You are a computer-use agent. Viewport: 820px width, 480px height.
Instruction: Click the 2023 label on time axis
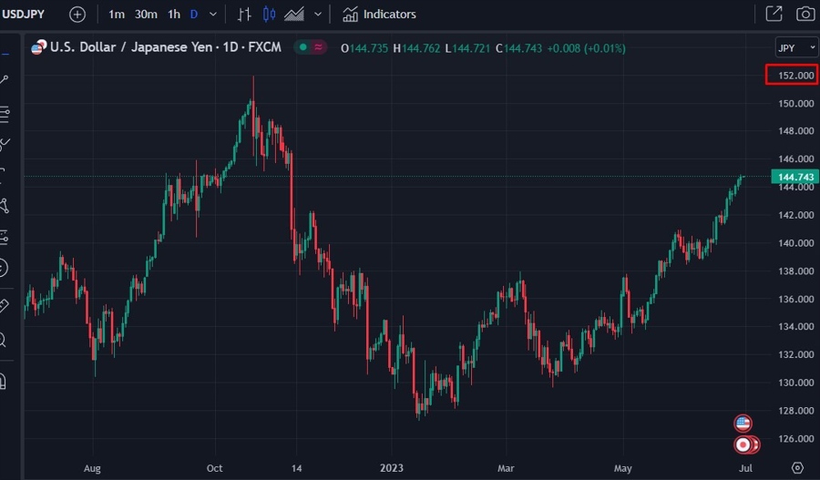coord(392,468)
